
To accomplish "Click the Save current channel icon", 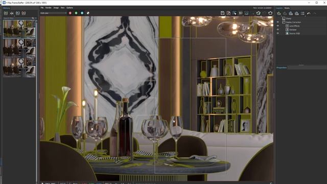I will pos(223,13).
